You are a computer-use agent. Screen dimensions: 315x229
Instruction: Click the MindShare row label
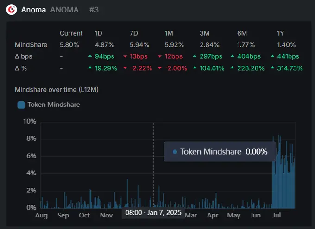coord(31,45)
